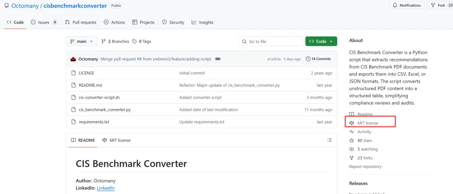Expand commit message ellipsis button
453x194 pixels.
tap(218, 59)
